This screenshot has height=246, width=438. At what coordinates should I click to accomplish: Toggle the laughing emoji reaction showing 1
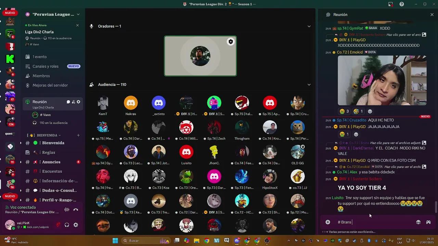[x=358, y=111]
